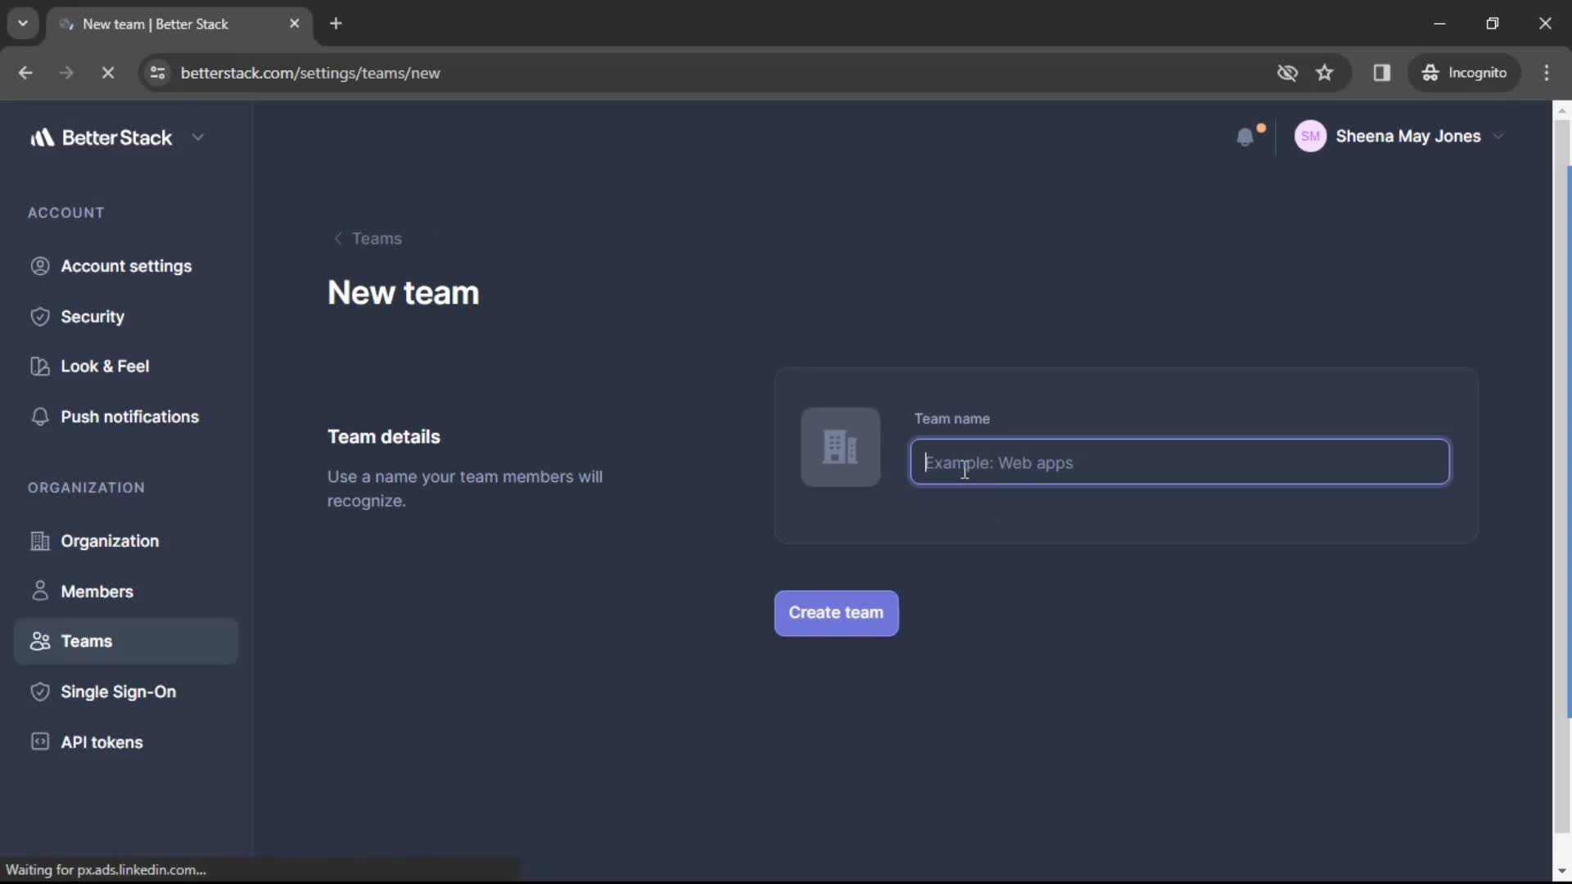The image size is (1572, 884).
Task: Click the team building avatar placeholder
Action: [x=840, y=447]
